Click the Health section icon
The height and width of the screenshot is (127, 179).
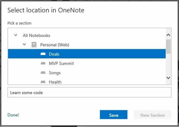pos(43,82)
